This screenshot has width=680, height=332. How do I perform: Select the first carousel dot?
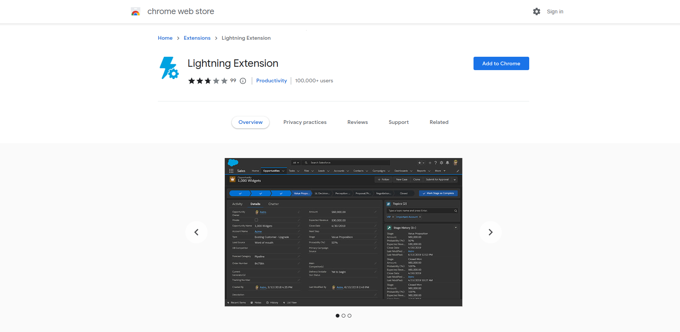(x=338, y=316)
